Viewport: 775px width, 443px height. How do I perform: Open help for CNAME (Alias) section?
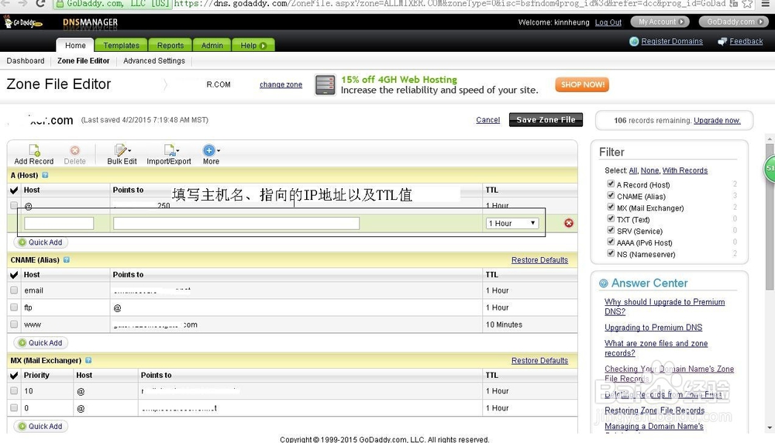(67, 259)
